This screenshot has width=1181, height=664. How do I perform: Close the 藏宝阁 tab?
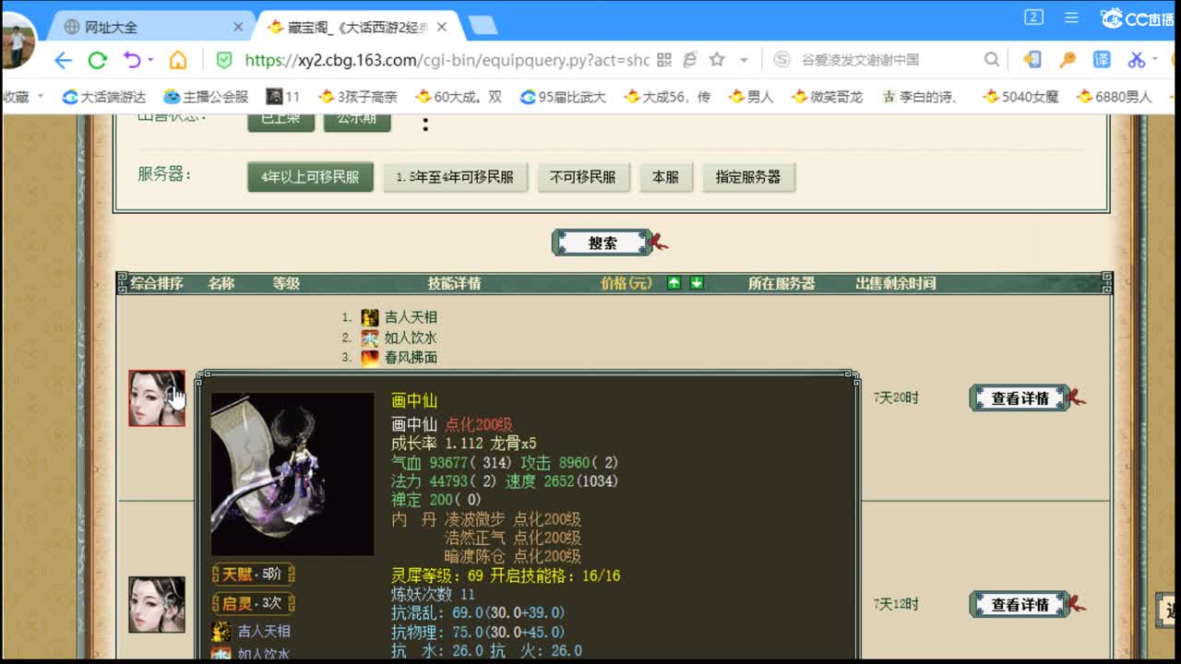[442, 27]
